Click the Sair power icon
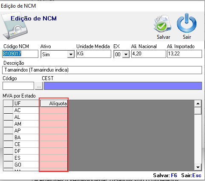This screenshot has height=181, width=205. click(187, 23)
